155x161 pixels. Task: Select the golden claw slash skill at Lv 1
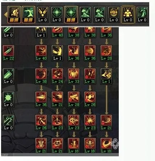(57, 53)
